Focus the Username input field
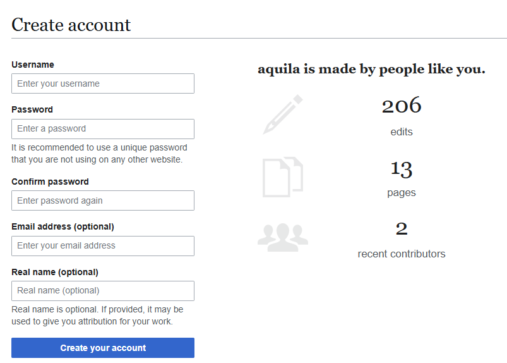Viewport: 507px width, 363px height. [x=103, y=83]
